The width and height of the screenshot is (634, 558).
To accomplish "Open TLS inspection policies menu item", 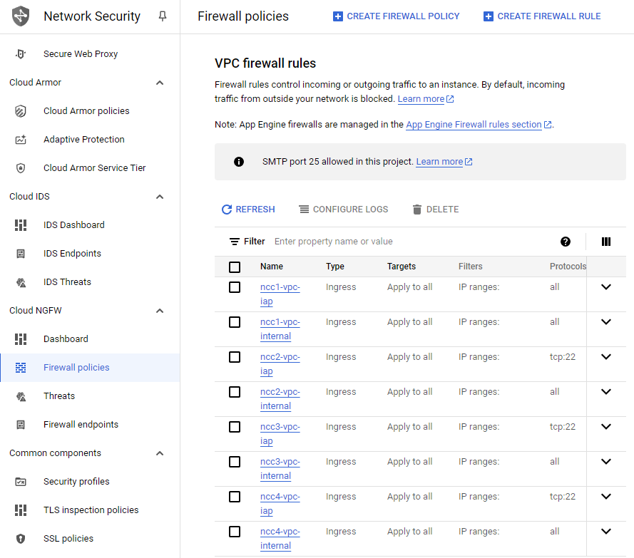I will (x=90, y=510).
